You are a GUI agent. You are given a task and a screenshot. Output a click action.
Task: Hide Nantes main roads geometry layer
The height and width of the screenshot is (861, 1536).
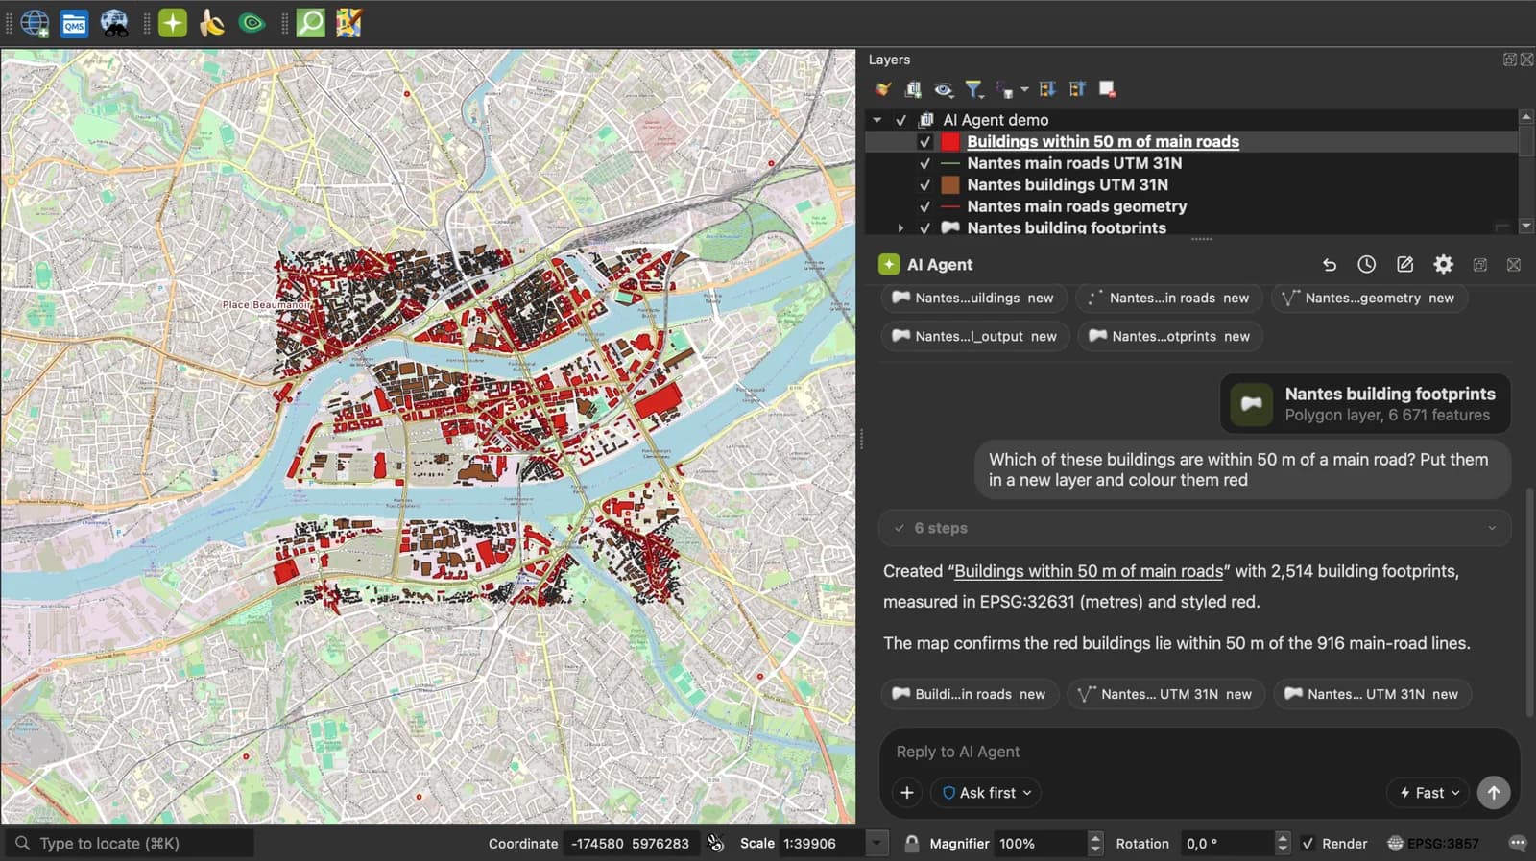click(924, 206)
